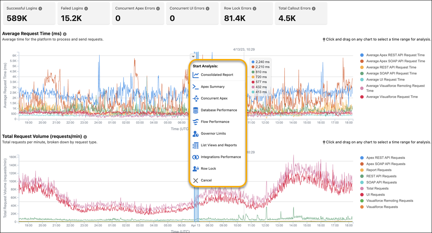Open info icon beside Row Lock Errors
The height and width of the screenshot is (233, 432).
click(254, 8)
